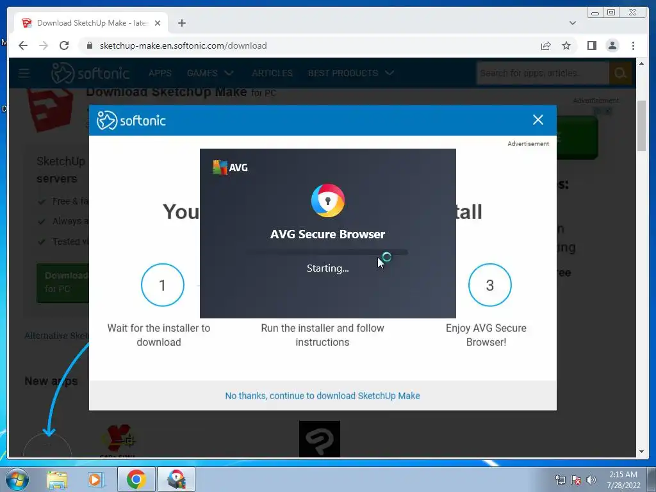Open the ARTICLES menu item

[x=272, y=73]
